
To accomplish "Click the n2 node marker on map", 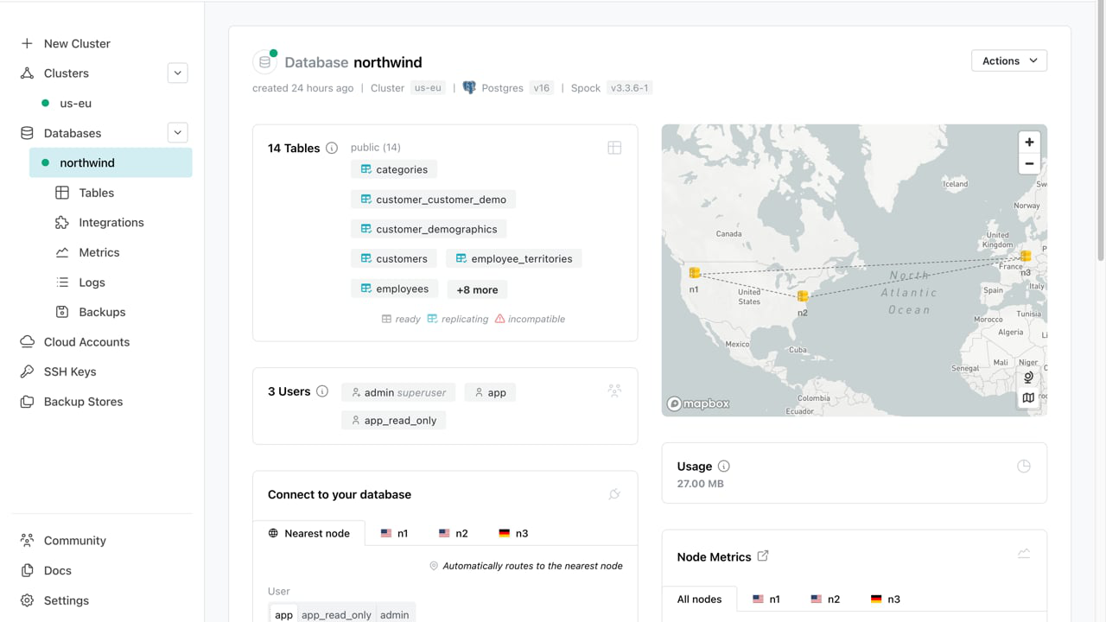I will 803,296.
